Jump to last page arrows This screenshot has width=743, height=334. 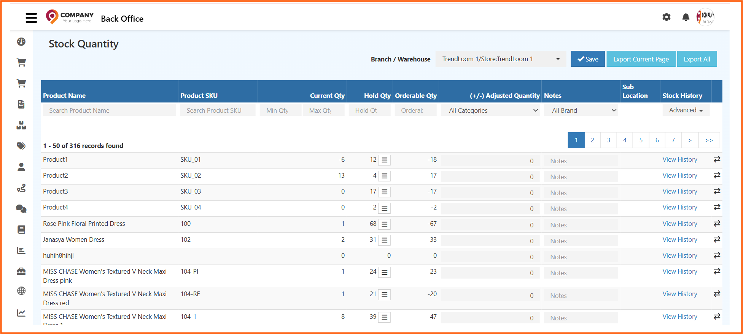(x=709, y=140)
